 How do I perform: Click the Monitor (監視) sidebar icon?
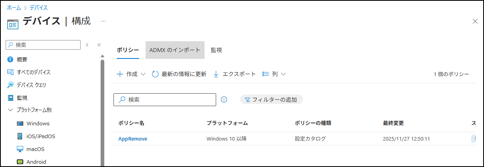coord(10,98)
